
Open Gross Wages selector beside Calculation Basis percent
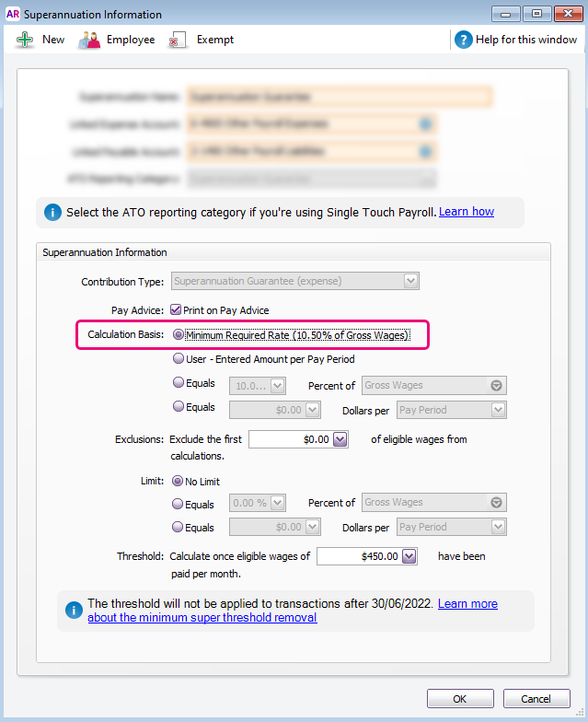tap(497, 386)
